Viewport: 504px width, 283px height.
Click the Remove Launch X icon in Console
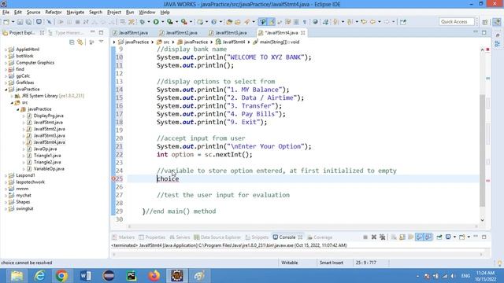(374, 237)
